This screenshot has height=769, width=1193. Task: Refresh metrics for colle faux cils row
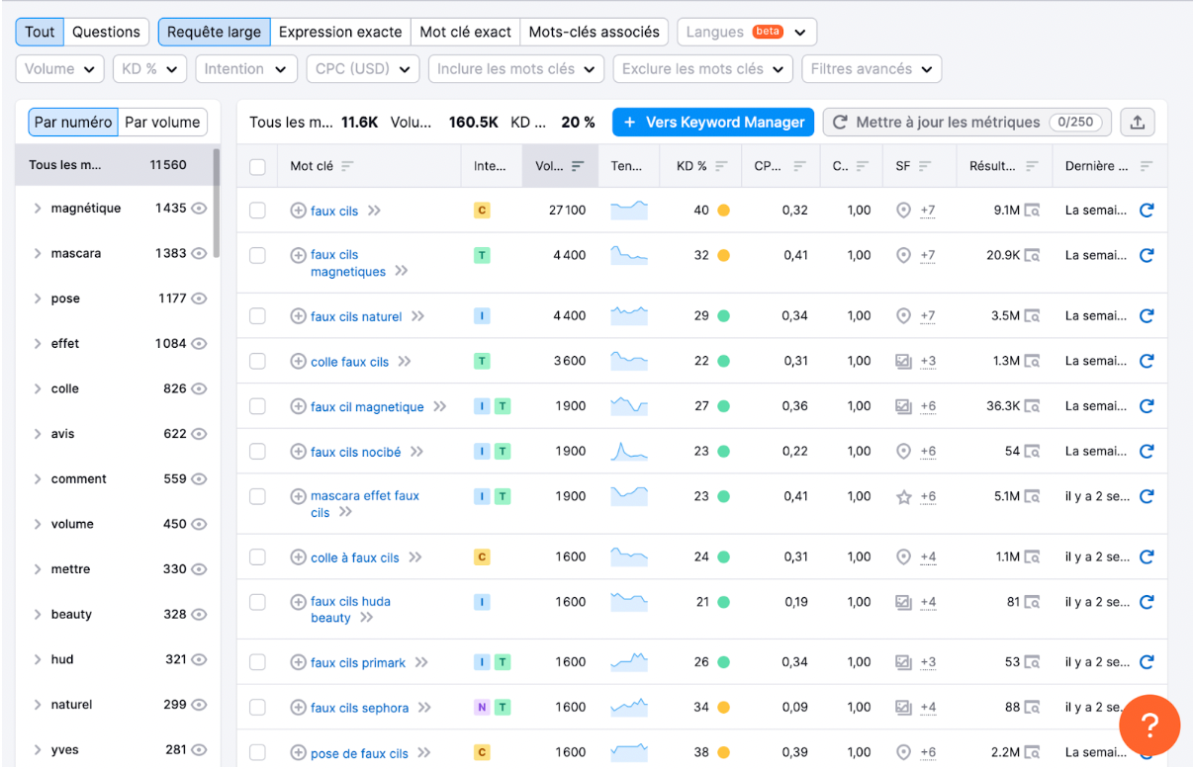1147,361
